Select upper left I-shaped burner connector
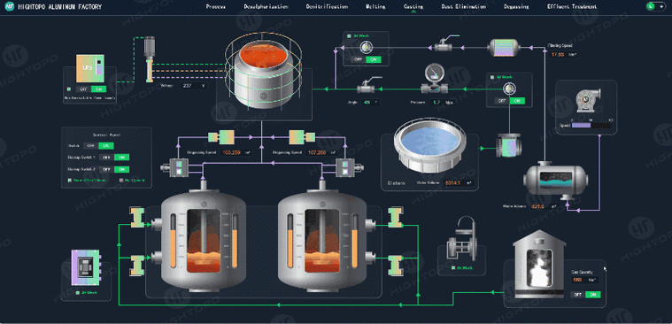 [137, 217]
